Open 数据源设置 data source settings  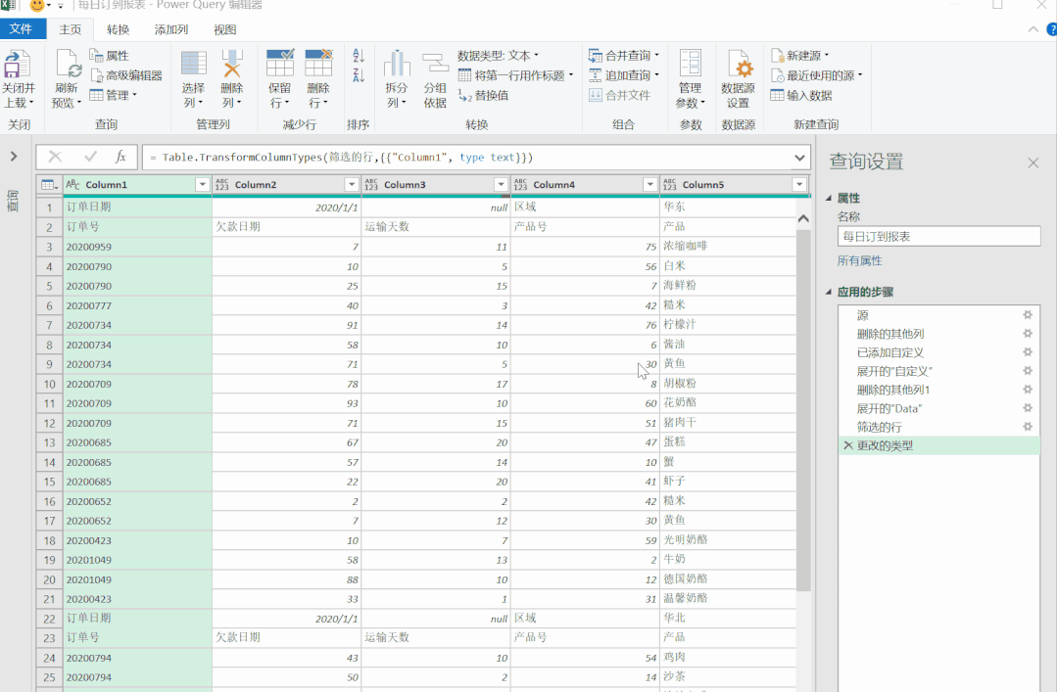point(739,79)
